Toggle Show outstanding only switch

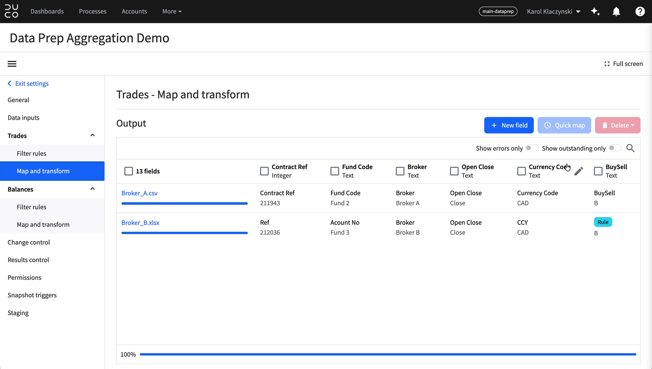tap(615, 148)
